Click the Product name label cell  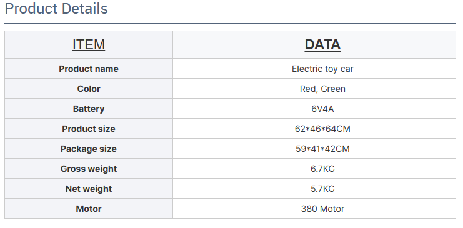coord(89,69)
